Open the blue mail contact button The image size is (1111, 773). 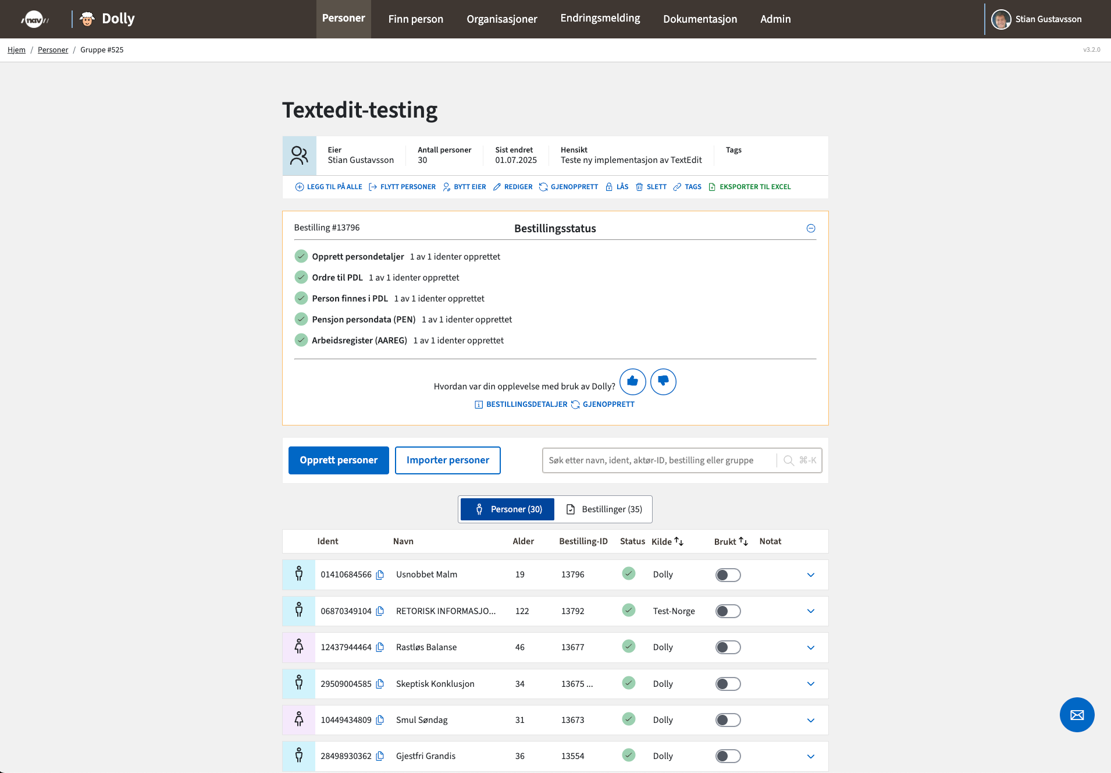click(1077, 715)
